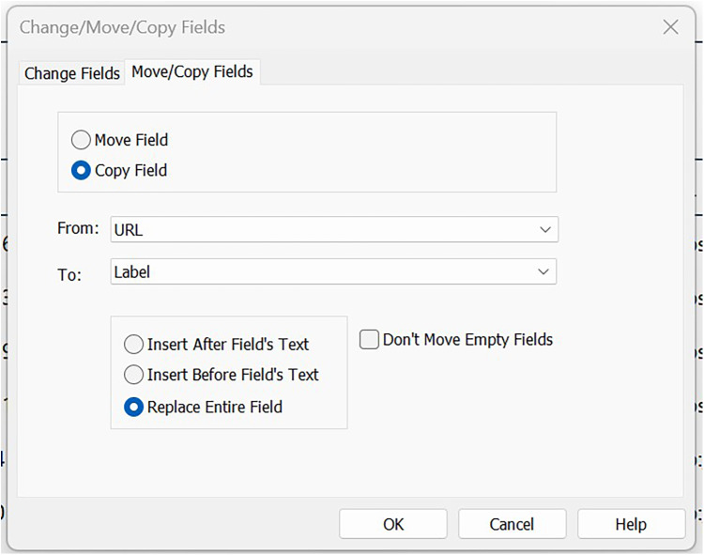The width and height of the screenshot is (704, 555).
Task: Expand the From field dropdown arrow
Action: 545,229
